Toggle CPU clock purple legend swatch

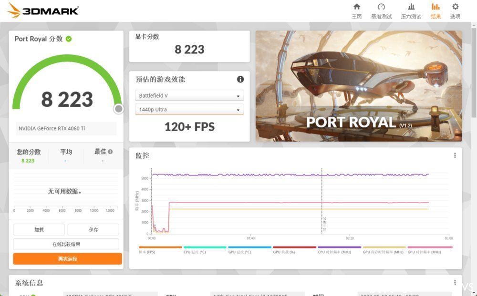click(340, 247)
